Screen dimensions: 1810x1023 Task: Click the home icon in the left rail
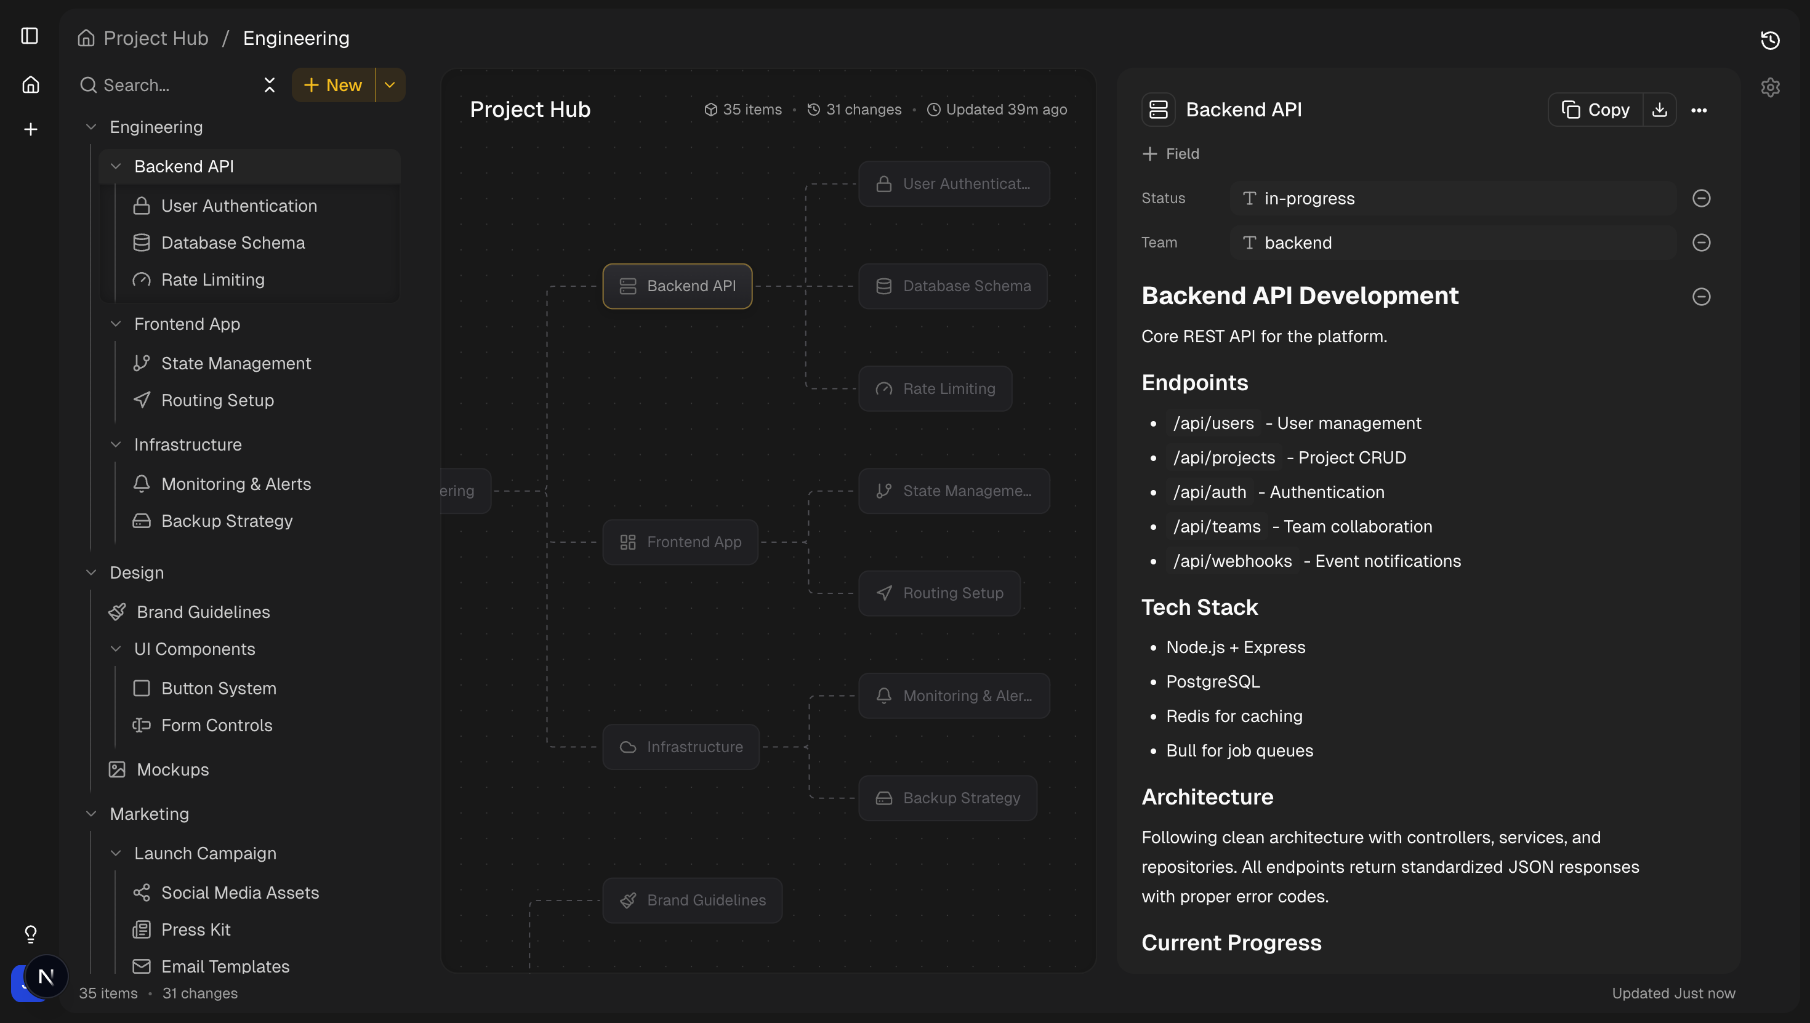(30, 84)
